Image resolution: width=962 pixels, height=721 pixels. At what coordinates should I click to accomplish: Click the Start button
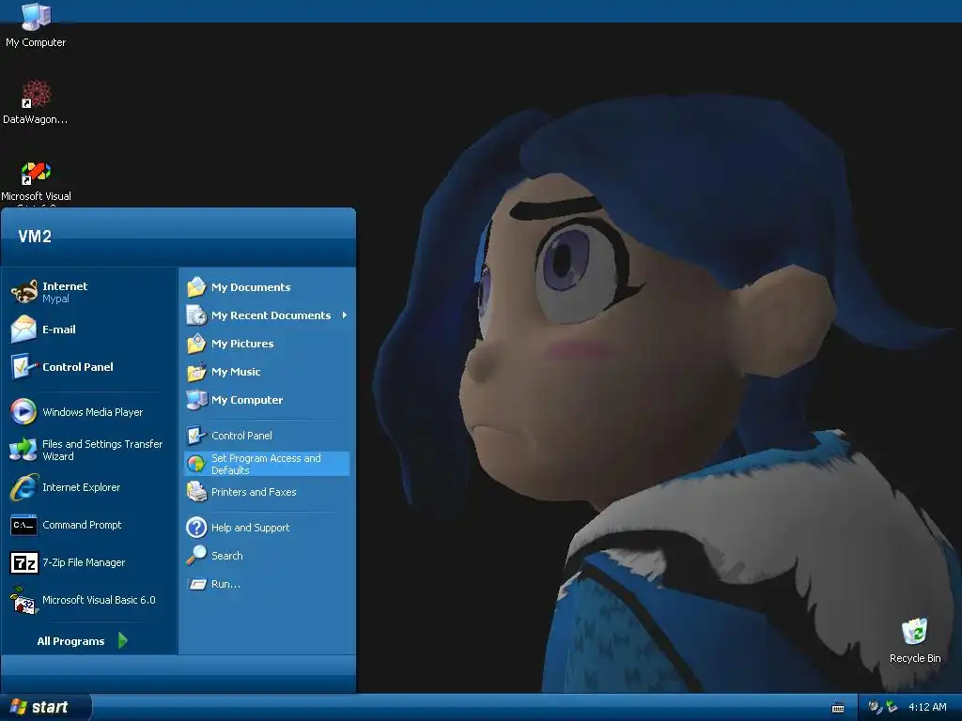click(x=45, y=707)
